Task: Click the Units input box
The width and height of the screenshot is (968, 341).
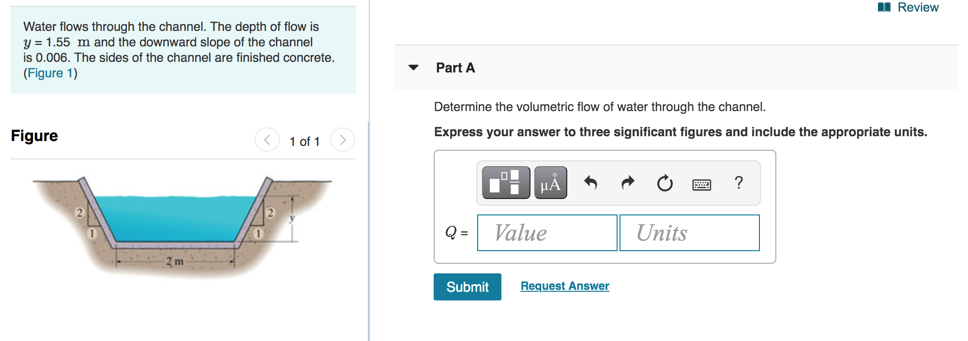Action: [x=689, y=233]
